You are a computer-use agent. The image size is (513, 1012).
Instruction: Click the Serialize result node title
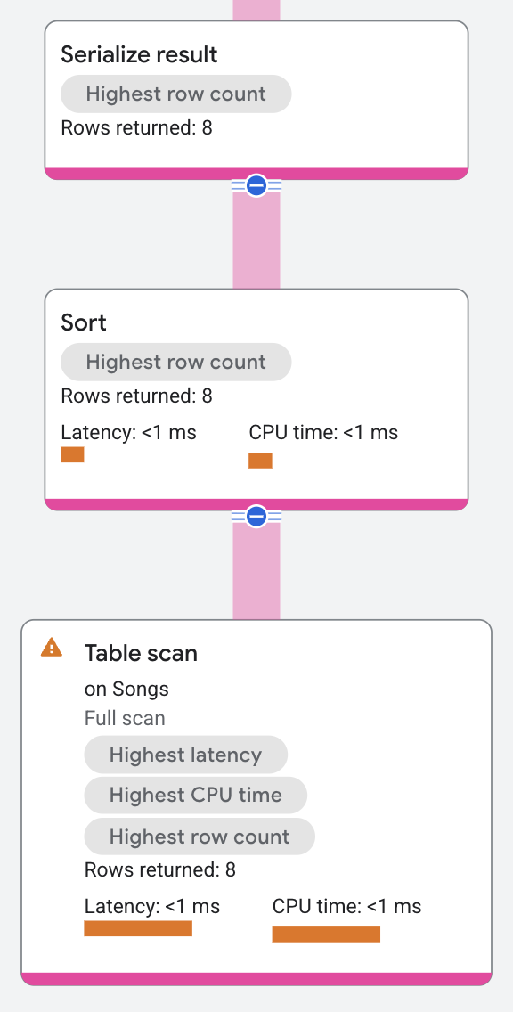139,54
